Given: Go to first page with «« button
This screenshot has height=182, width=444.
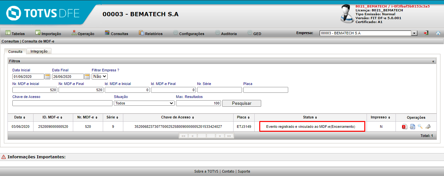Looking at the screenshot, I should (x=183, y=136).
